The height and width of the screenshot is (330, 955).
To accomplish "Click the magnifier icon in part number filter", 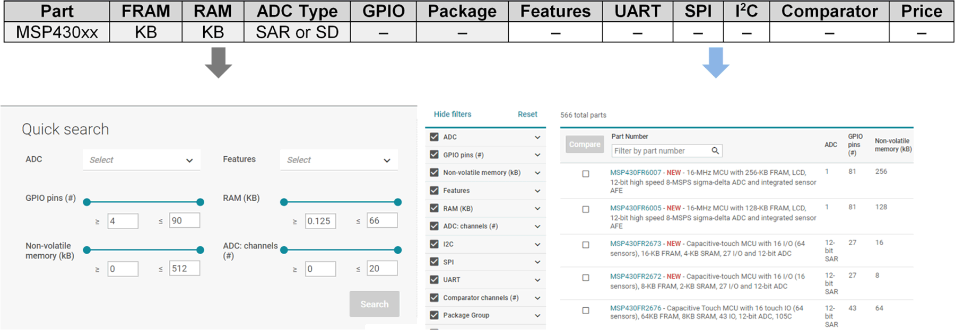I will tap(715, 151).
